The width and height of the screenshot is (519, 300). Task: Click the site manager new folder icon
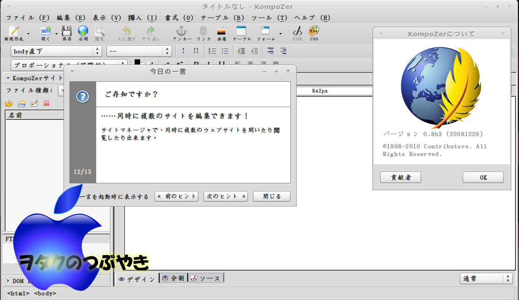[x=21, y=103]
